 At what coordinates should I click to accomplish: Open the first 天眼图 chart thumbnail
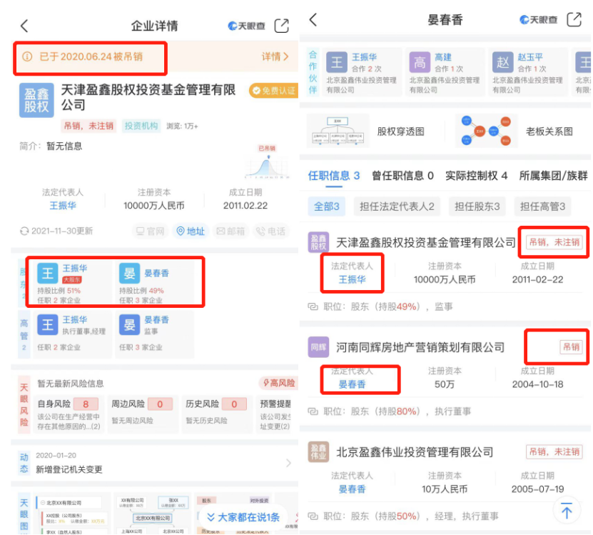click(73, 514)
